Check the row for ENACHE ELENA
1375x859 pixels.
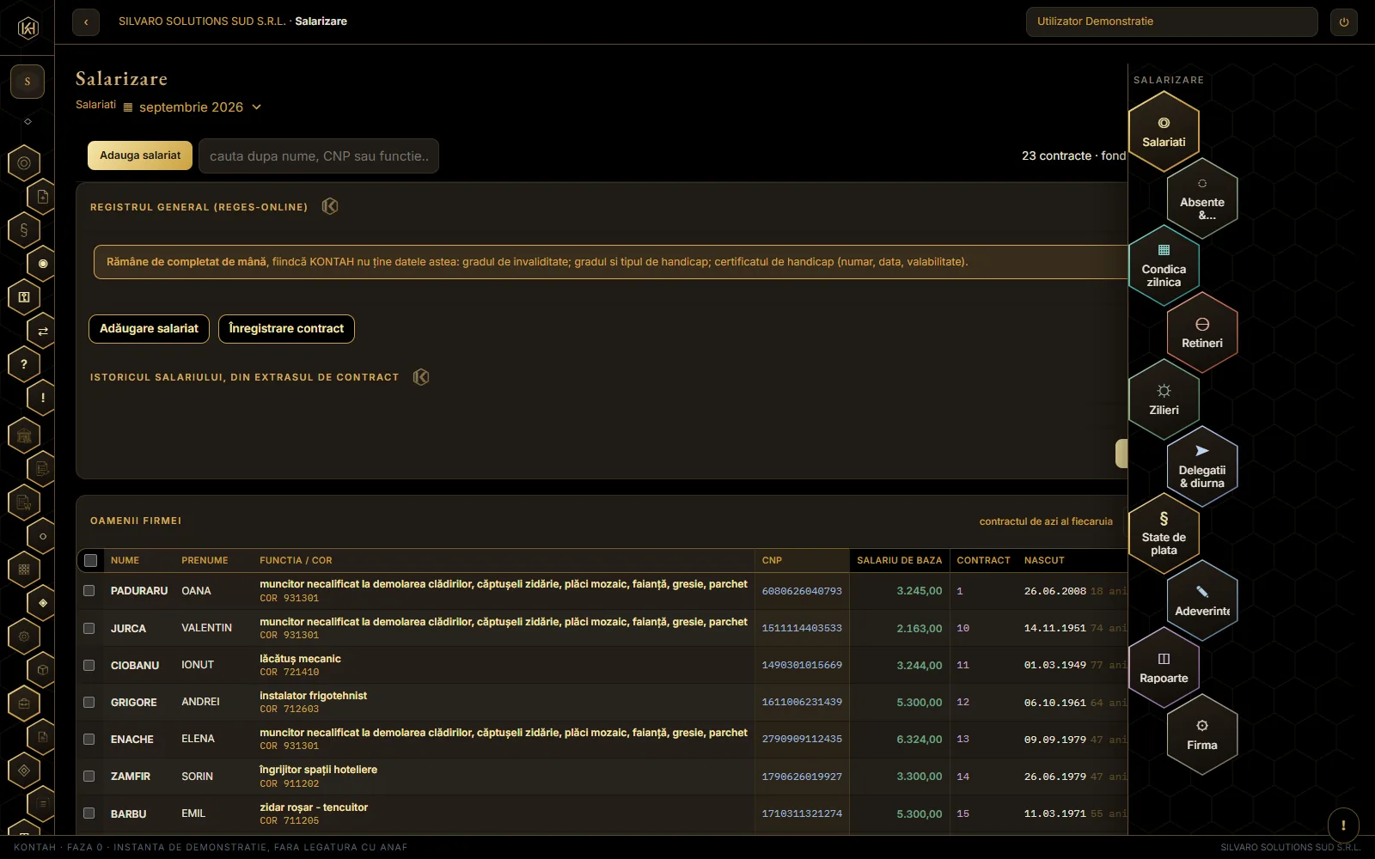pyautogui.click(x=89, y=739)
